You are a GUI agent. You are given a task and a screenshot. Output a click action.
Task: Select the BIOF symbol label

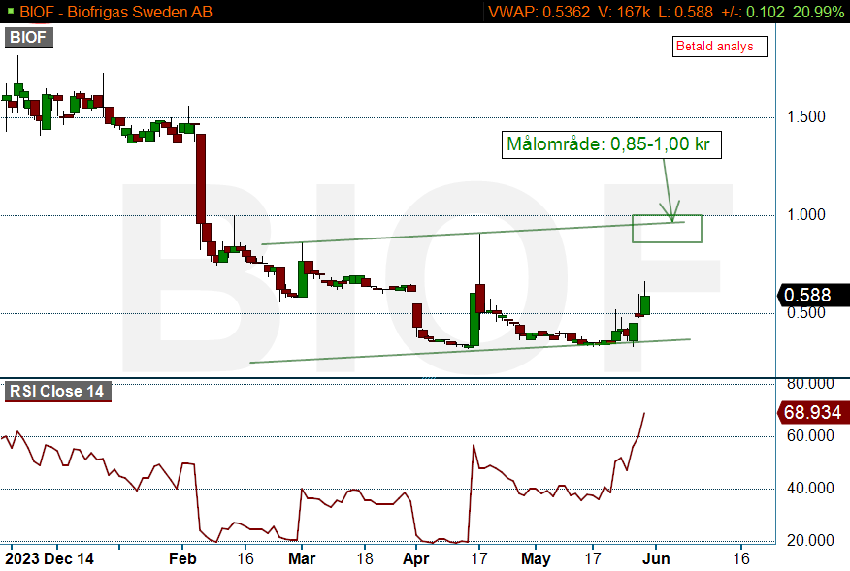tap(29, 38)
